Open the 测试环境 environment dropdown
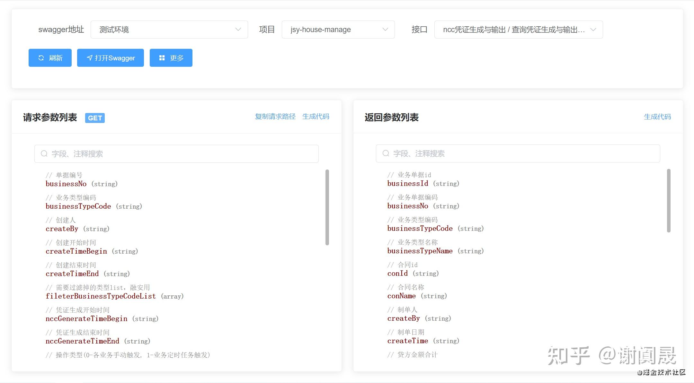Screen dimensions: 694x383 click(x=169, y=29)
